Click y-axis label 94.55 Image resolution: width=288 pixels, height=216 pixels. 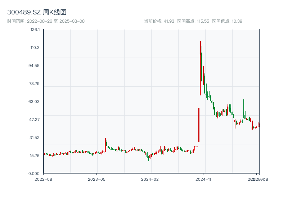[x=34, y=66]
